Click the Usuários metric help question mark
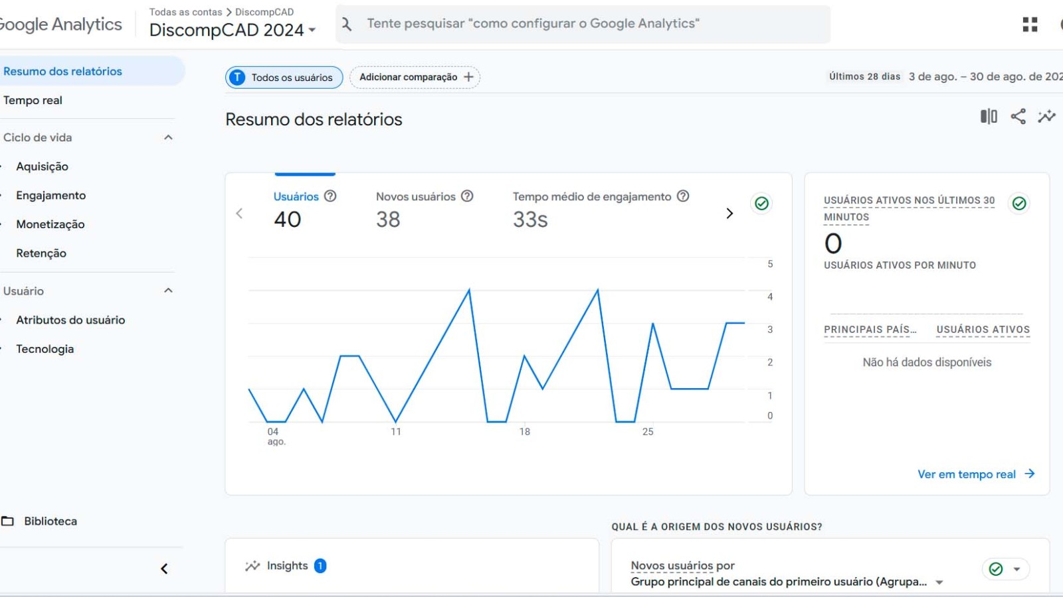1063x597 pixels. coord(330,196)
